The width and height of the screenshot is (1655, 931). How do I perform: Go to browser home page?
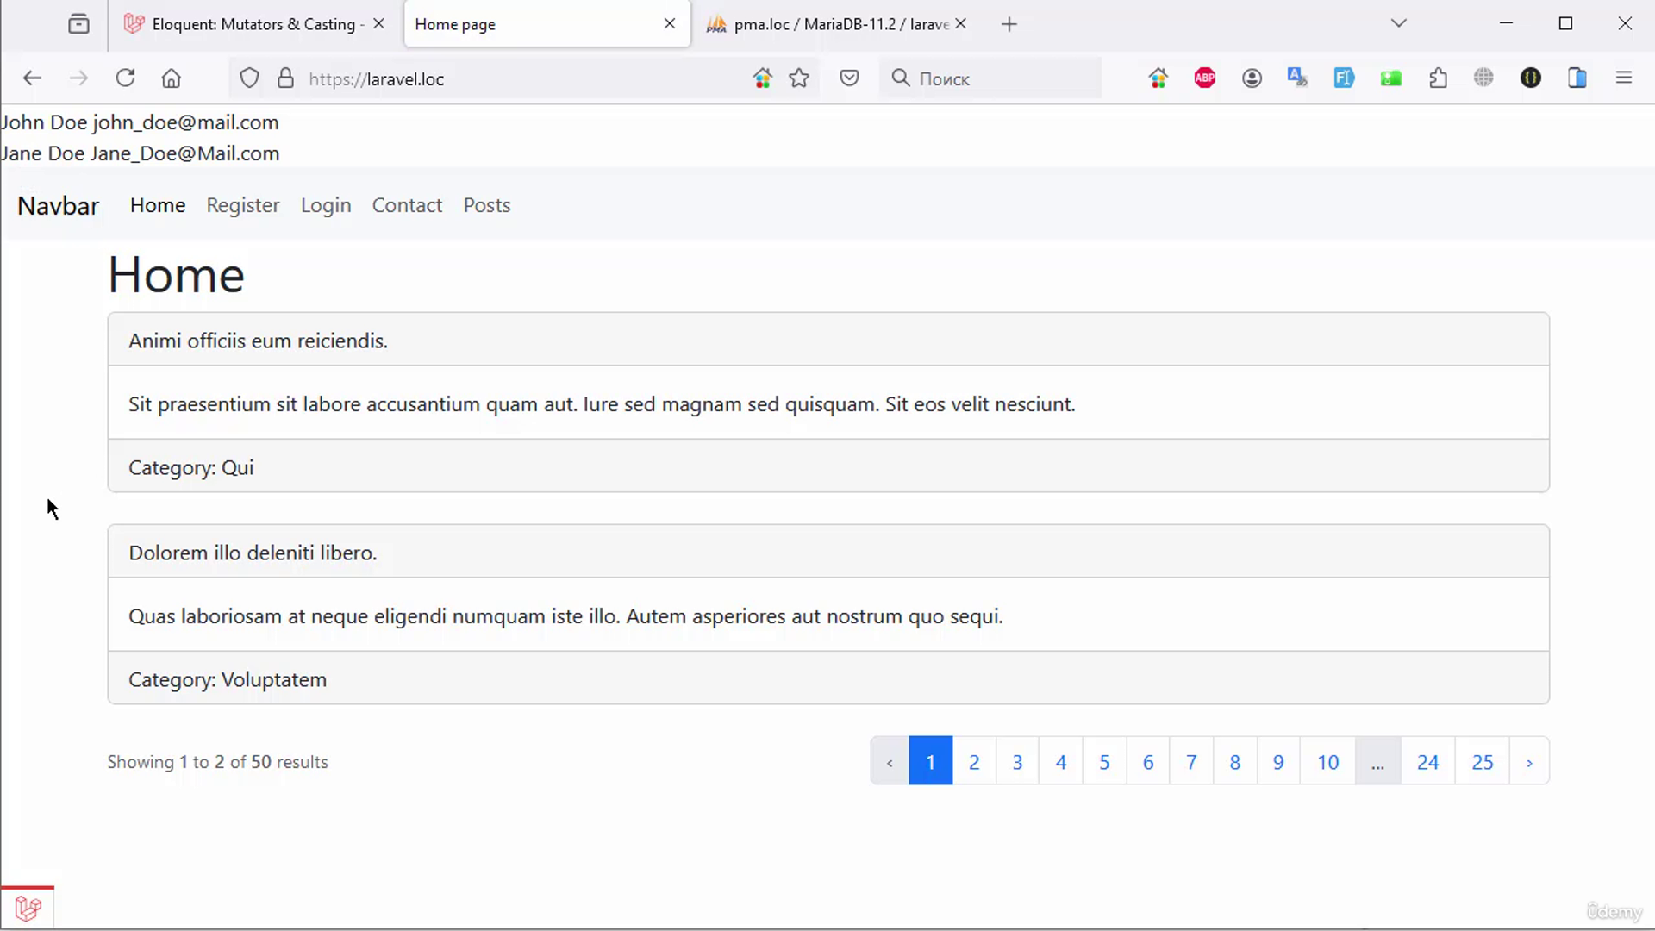[172, 78]
